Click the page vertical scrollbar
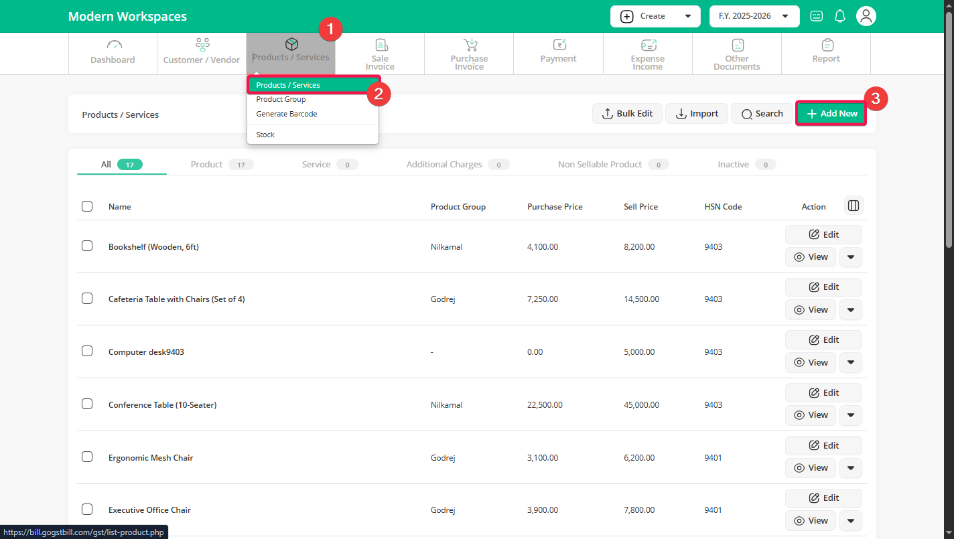The width and height of the screenshot is (954, 539). coord(948,134)
